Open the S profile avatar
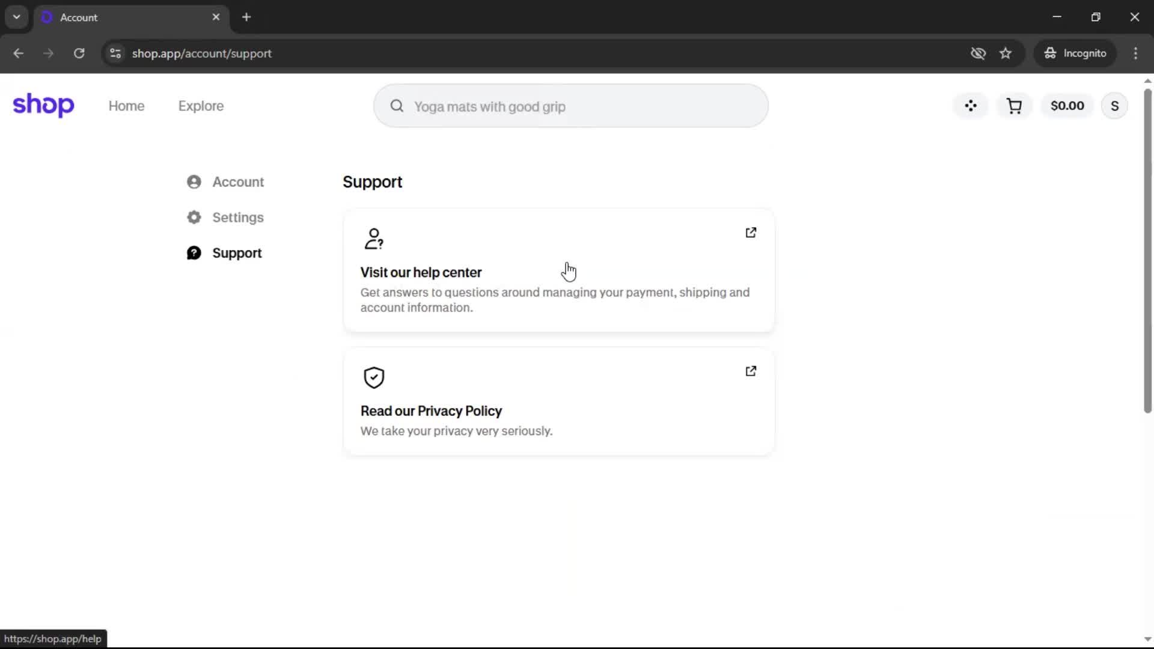1154x649 pixels. tap(1114, 106)
